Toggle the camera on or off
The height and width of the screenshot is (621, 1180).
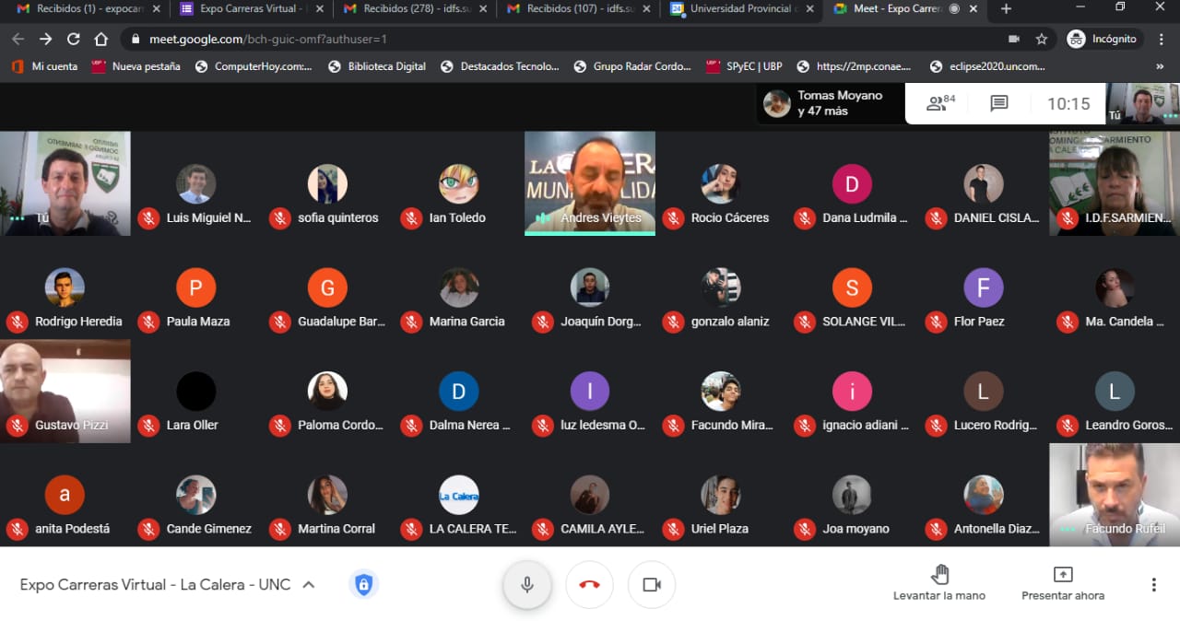652,585
